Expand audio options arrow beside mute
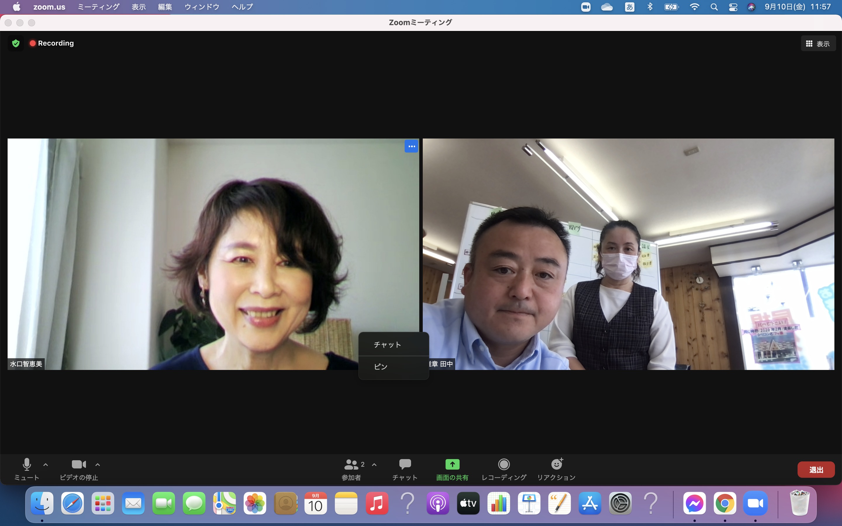This screenshot has width=842, height=526. (46, 464)
